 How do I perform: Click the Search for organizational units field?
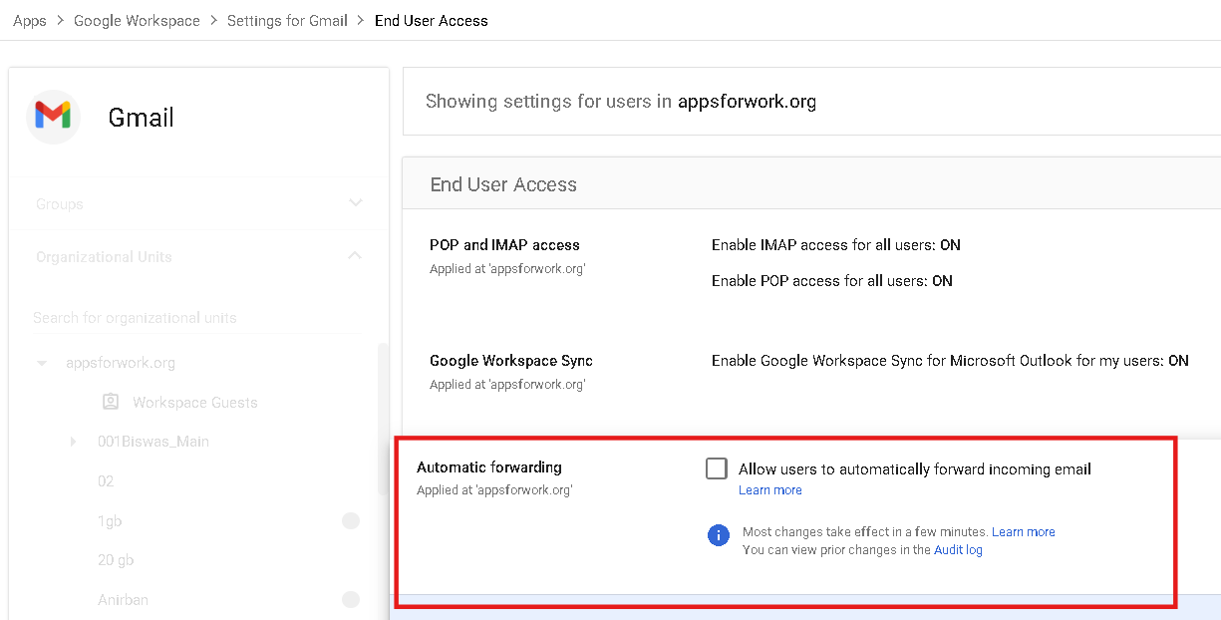click(x=195, y=318)
